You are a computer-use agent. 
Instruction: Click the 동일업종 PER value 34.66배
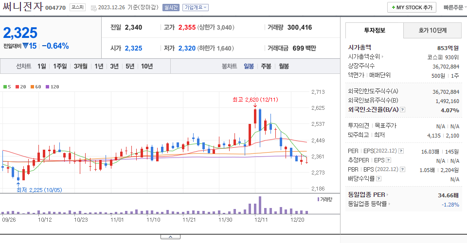point(448,195)
